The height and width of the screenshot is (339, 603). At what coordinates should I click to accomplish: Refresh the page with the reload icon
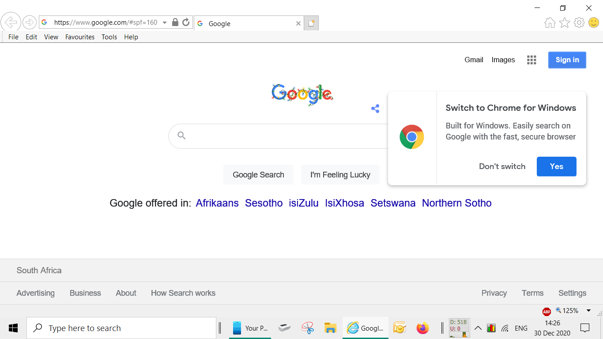point(186,22)
